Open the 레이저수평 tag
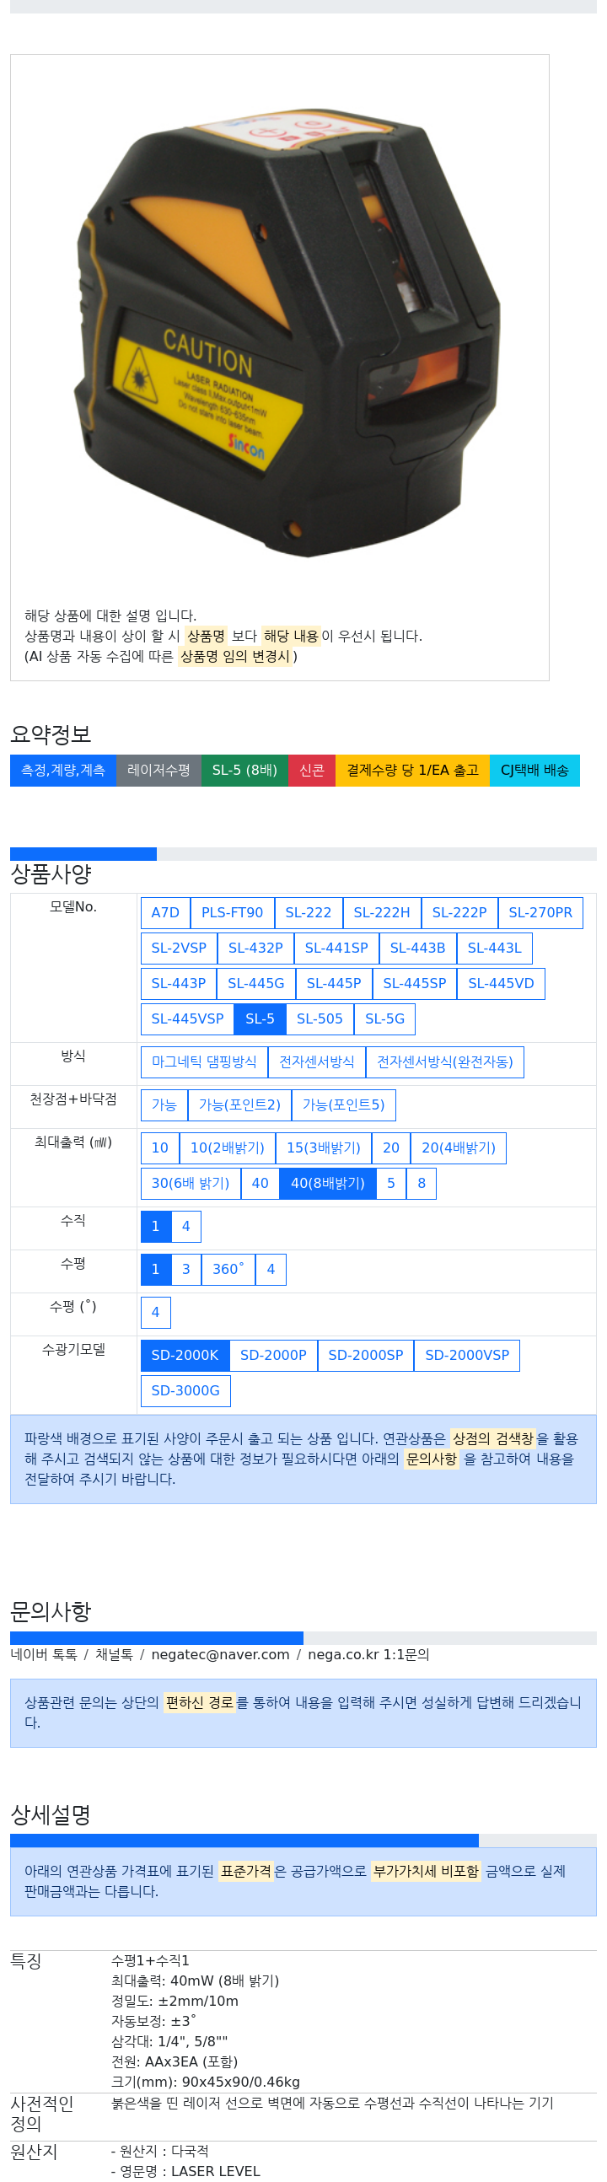The height and width of the screenshot is (2182, 607). [x=159, y=771]
